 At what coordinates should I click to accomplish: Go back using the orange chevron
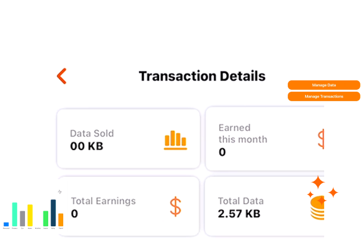pos(62,76)
